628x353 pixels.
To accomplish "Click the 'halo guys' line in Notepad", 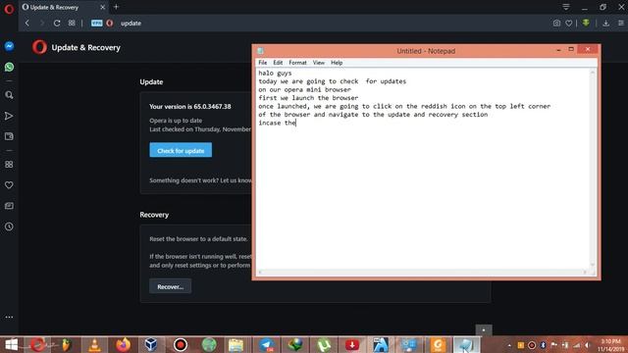I will click(x=275, y=74).
